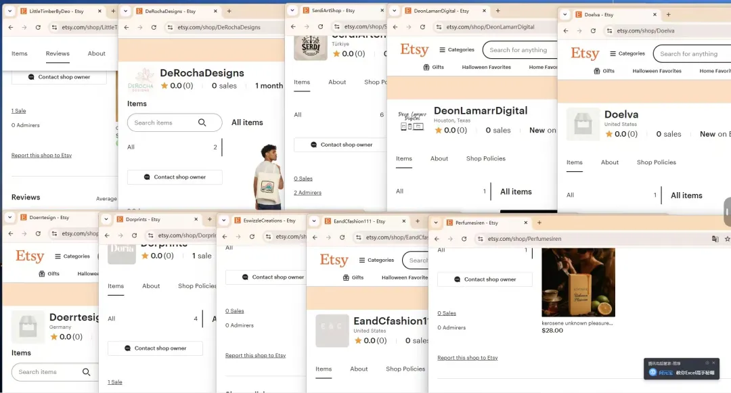Open new tab in DeRochaDesigns window
Screen dimensions: 731x393
(229, 11)
